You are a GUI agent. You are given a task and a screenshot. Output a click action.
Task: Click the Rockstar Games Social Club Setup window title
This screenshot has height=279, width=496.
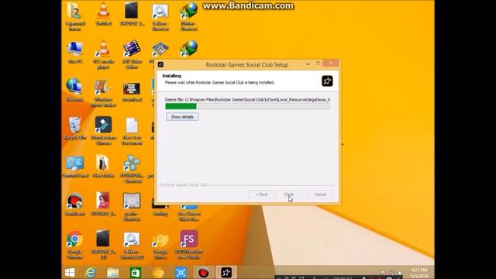point(246,64)
